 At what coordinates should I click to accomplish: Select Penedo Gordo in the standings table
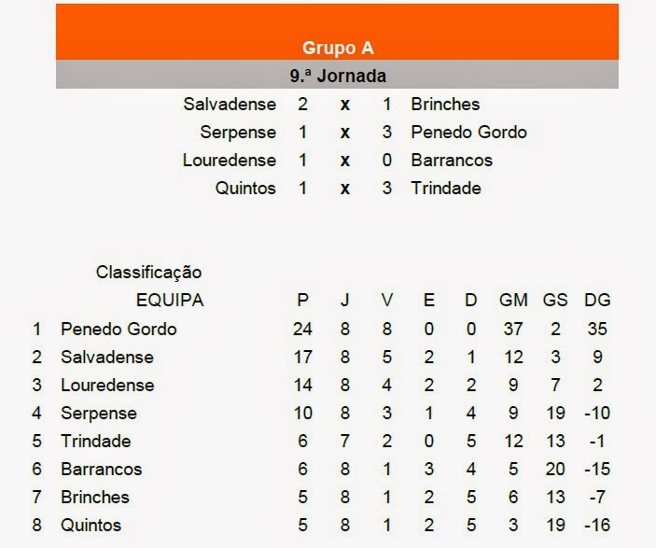(x=119, y=329)
